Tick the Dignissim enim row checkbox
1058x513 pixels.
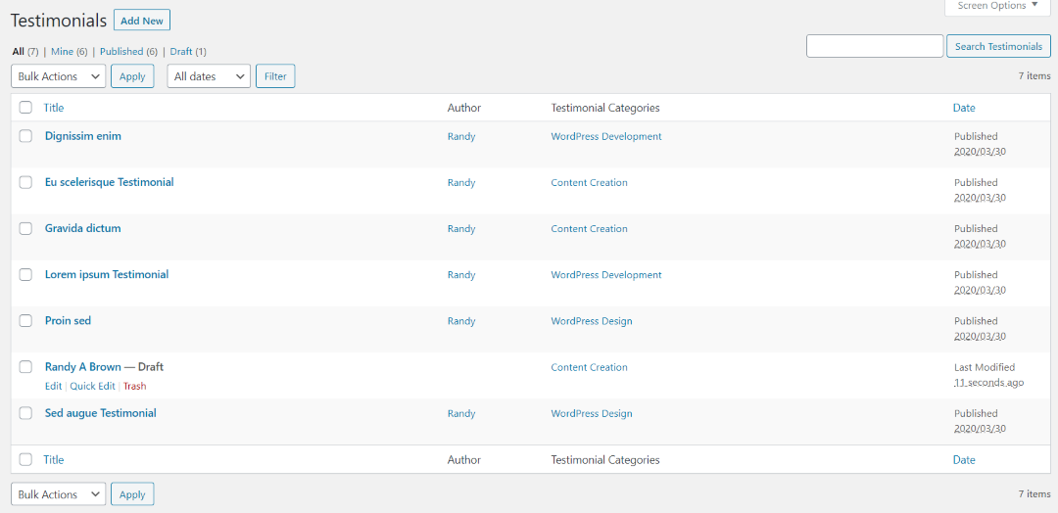25,136
